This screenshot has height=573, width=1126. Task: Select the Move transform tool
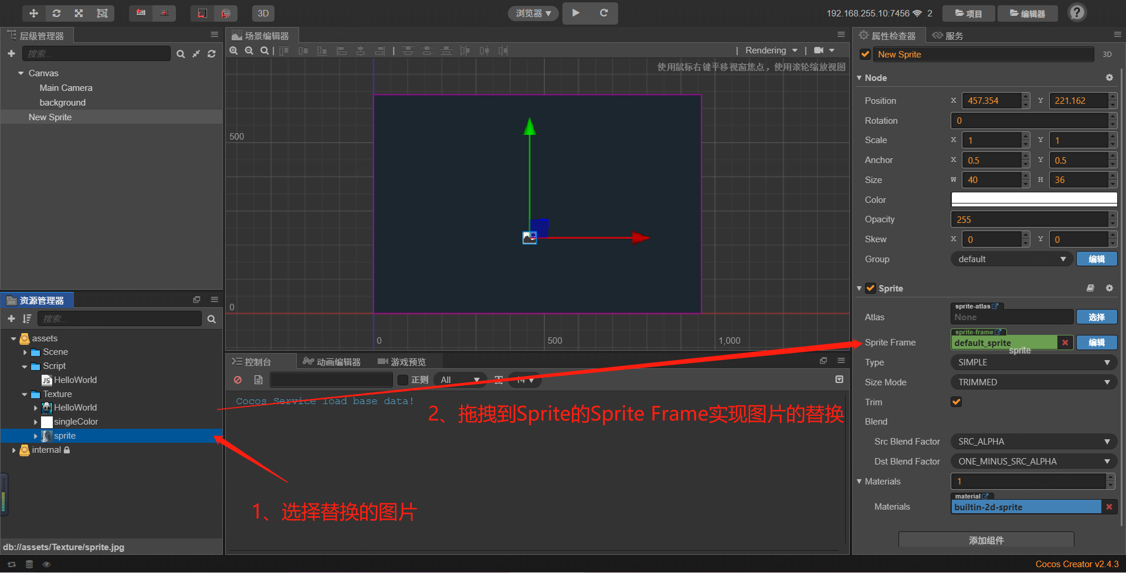(x=33, y=13)
